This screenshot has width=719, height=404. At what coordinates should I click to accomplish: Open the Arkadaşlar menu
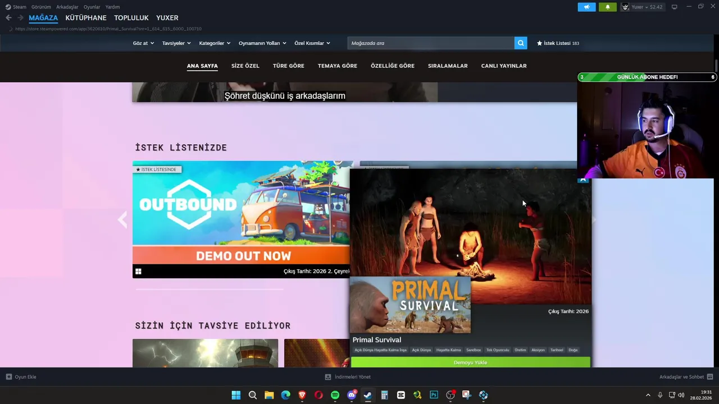[67, 7]
